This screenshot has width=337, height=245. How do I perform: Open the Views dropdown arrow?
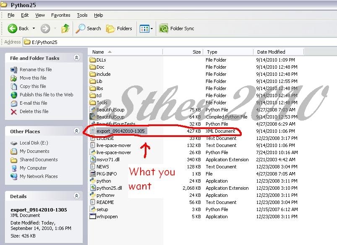click(x=152, y=28)
